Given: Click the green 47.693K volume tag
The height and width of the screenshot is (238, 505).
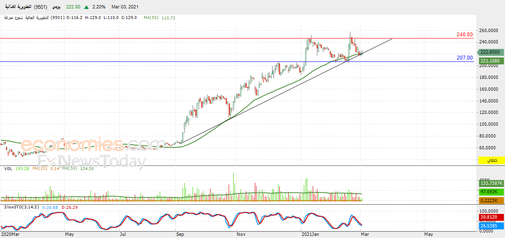Looking at the screenshot, I should (491, 192).
